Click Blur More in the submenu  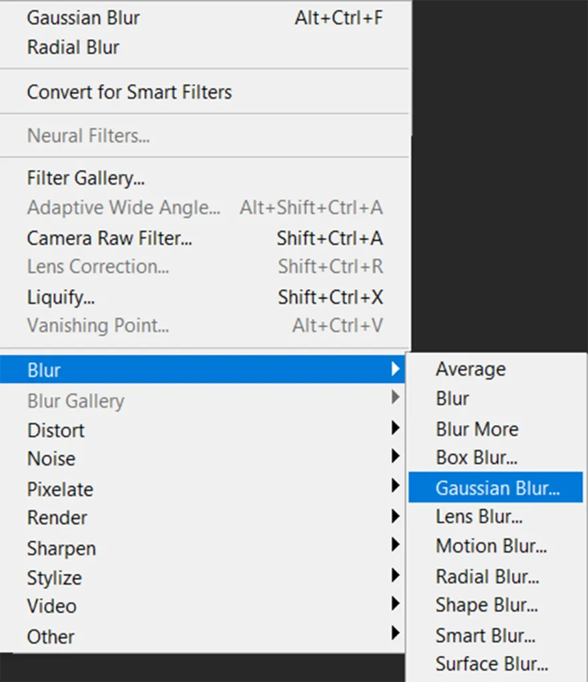click(x=477, y=429)
